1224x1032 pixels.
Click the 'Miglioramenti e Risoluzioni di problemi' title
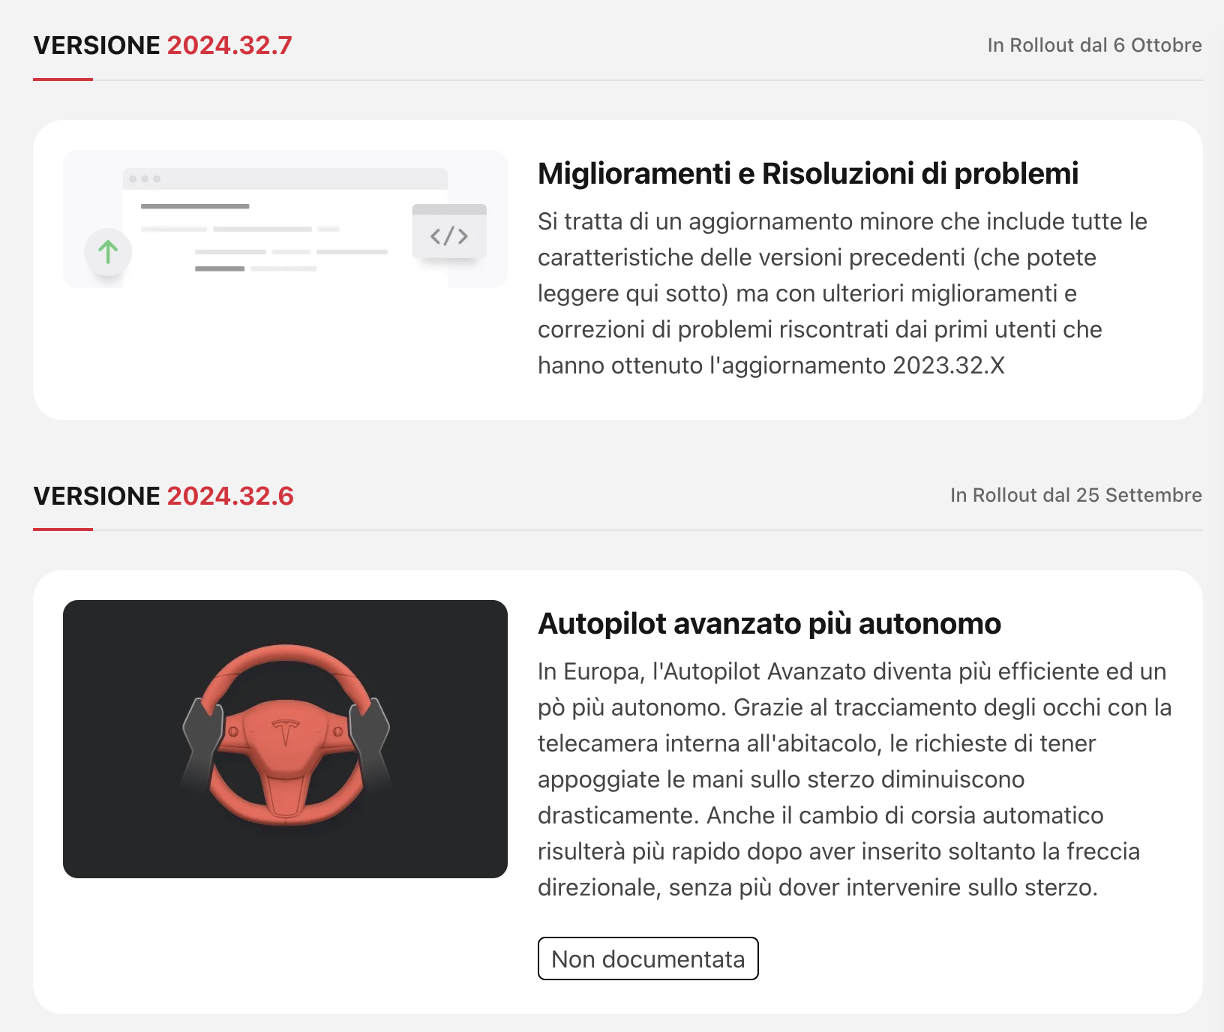pos(808,173)
